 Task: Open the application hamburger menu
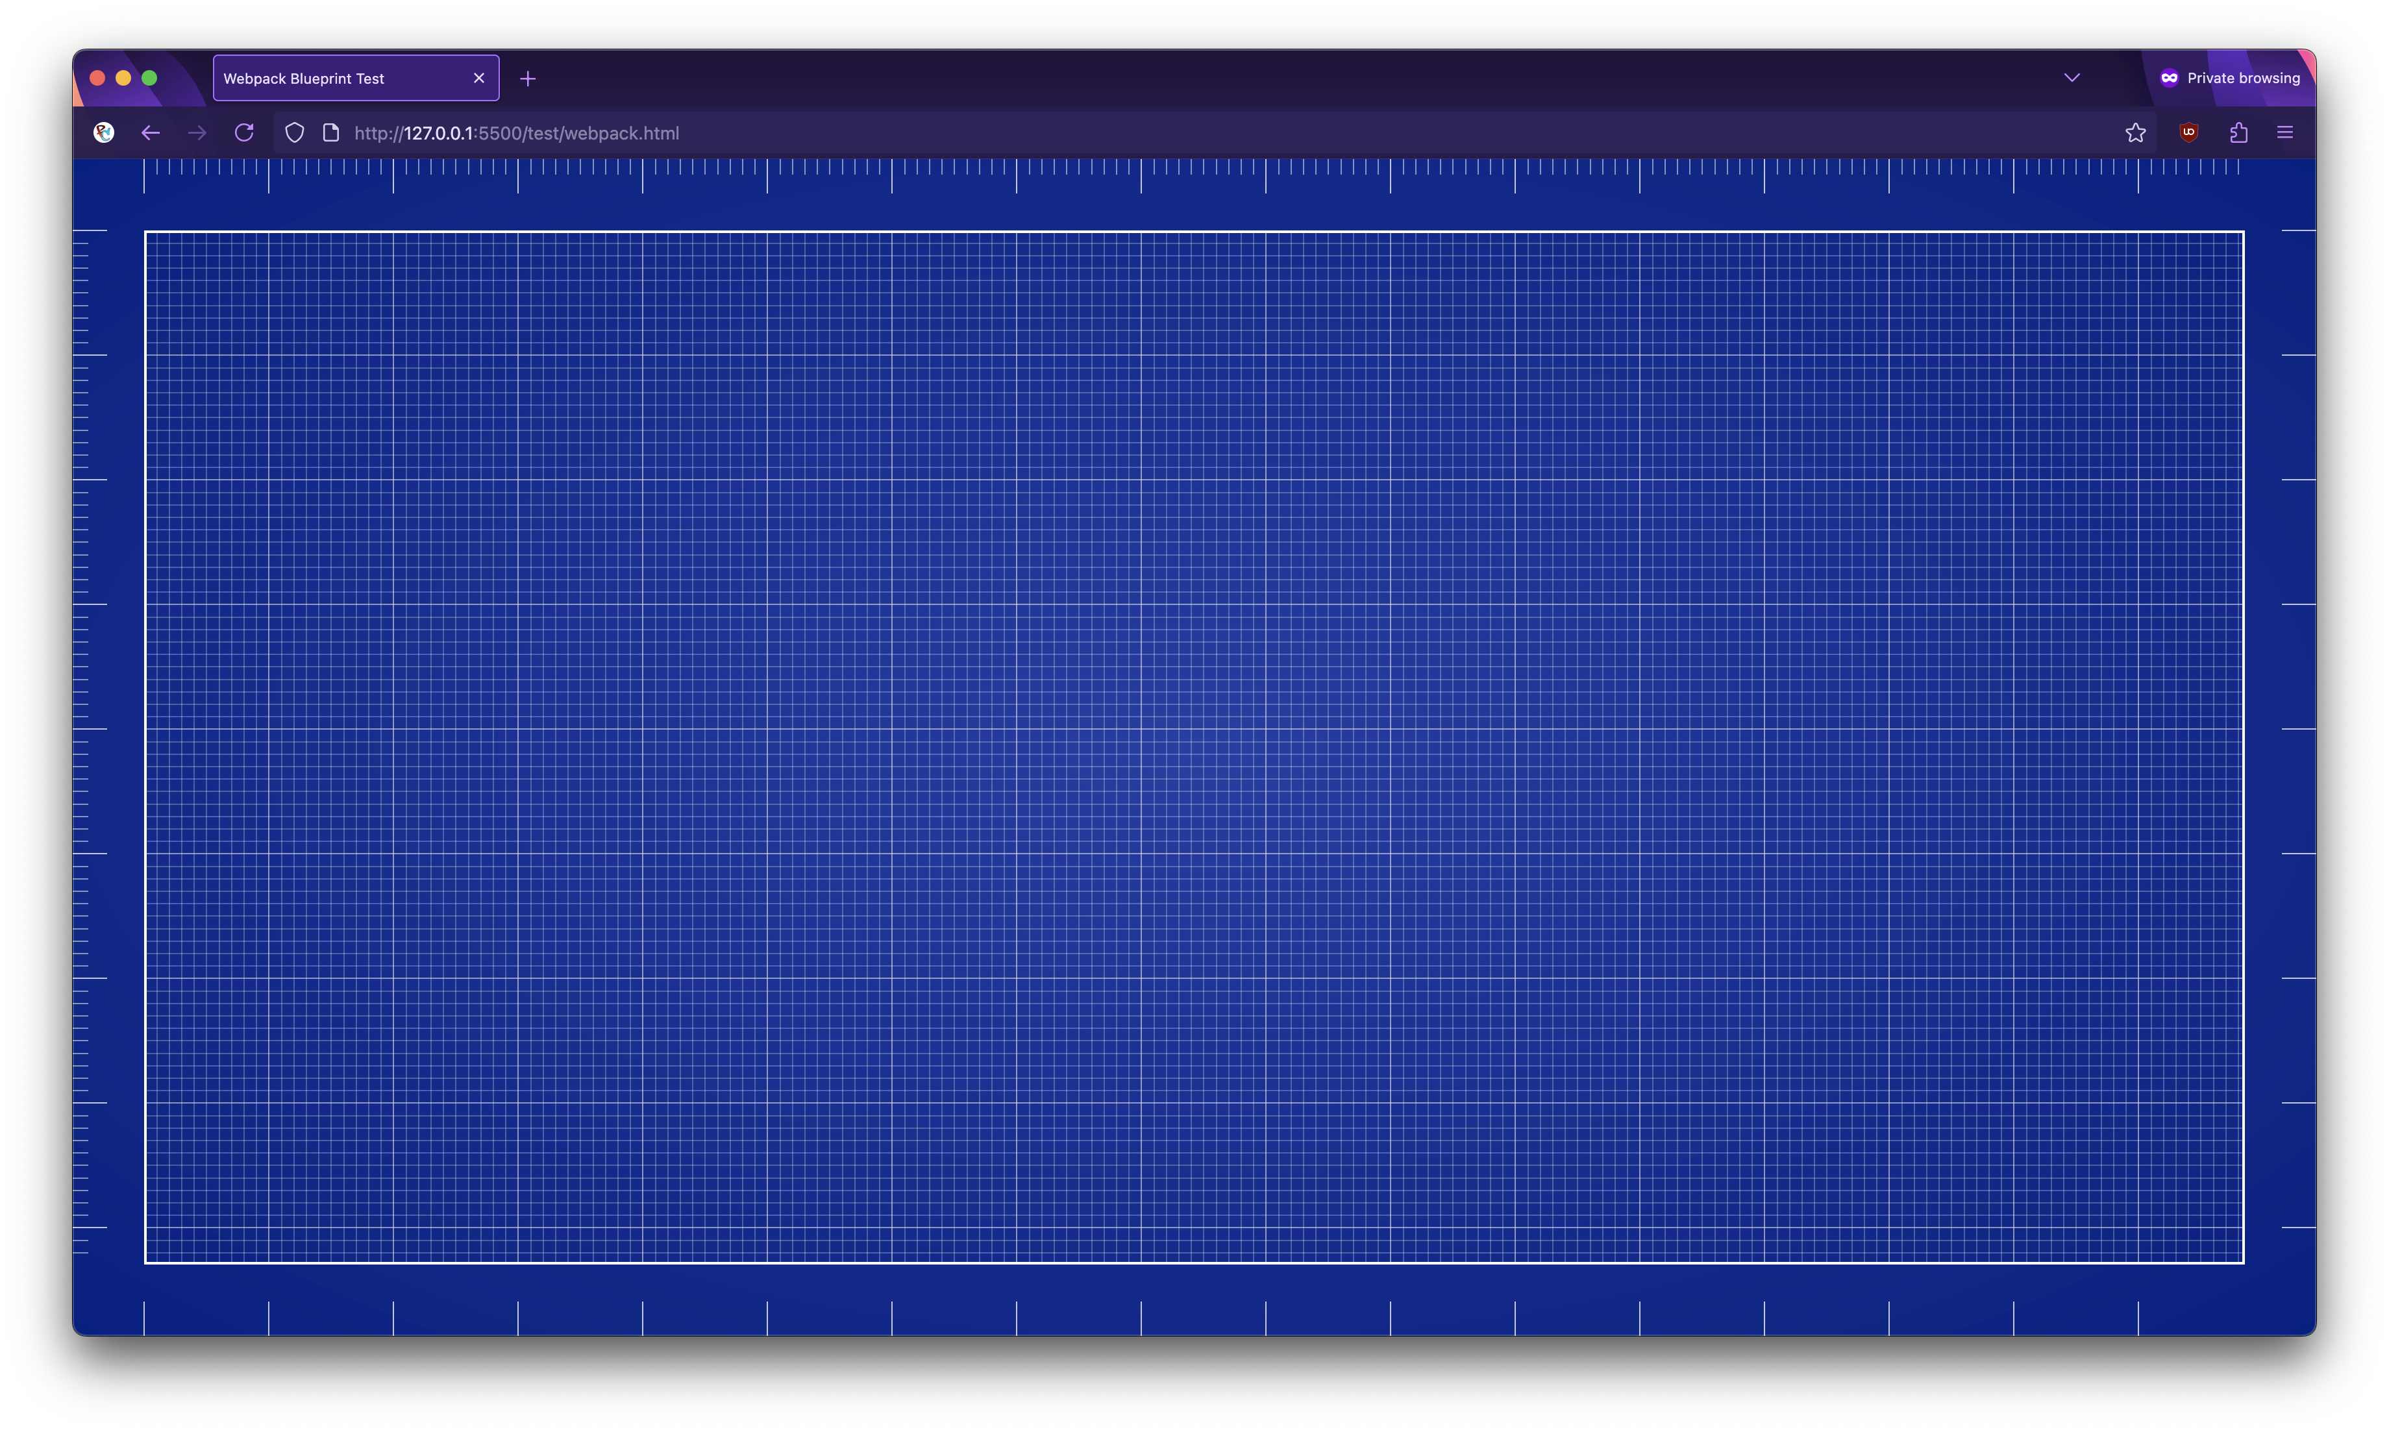(x=2284, y=133)
